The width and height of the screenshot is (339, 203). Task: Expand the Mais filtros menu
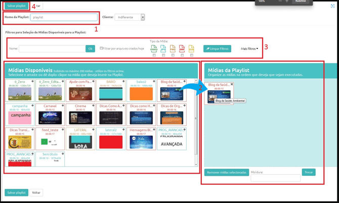pos(249,49)
